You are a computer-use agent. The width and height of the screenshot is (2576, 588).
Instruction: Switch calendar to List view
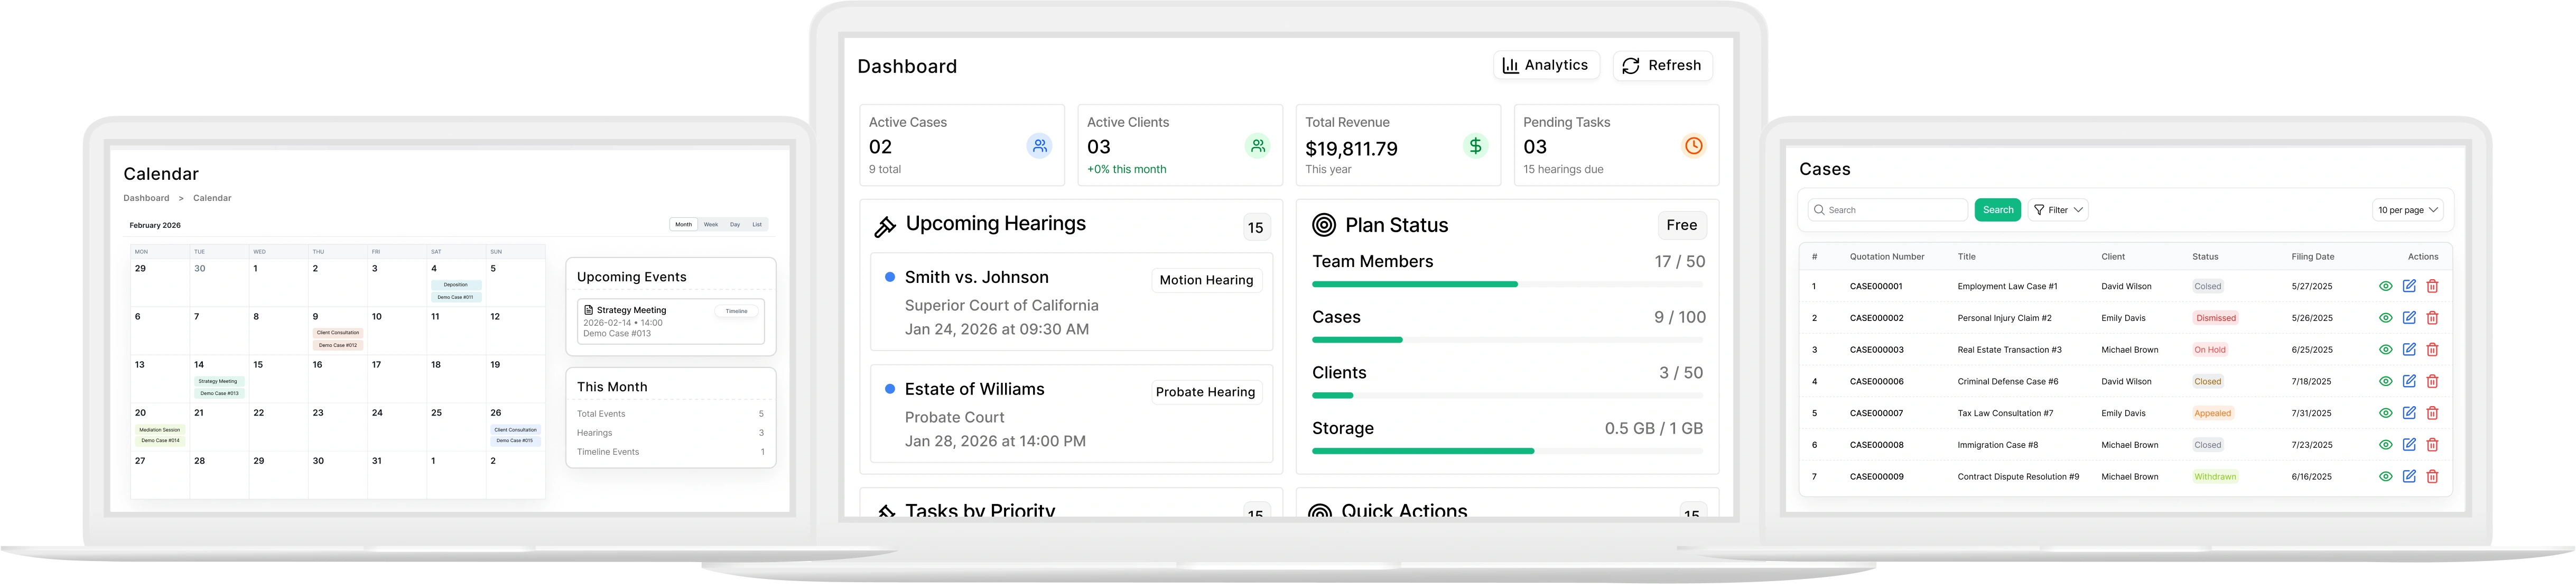tap(757, 225)
